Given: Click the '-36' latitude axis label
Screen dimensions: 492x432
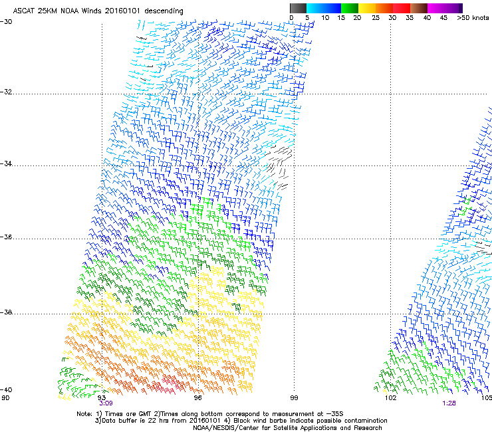Looking at the screenshot, I should coord(6,237).
